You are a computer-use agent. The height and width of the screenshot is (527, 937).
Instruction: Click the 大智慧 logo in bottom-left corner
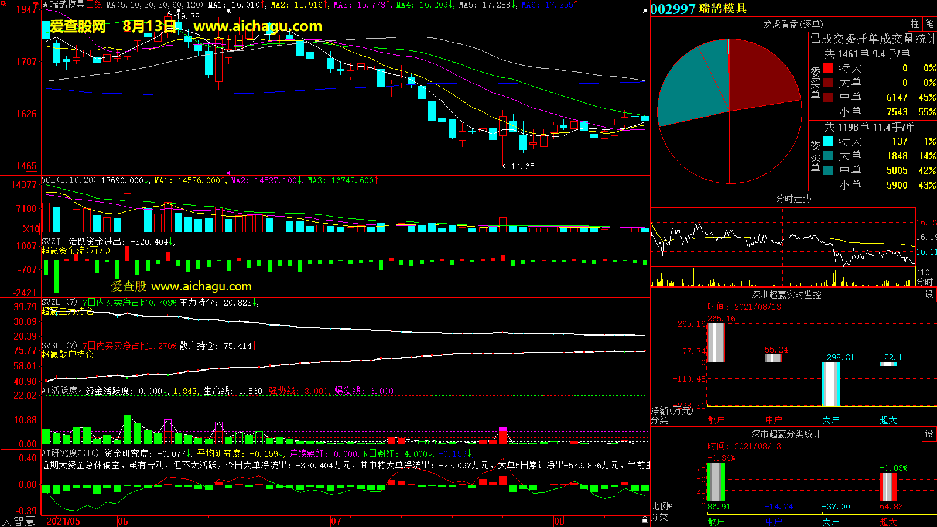[x=18, y=521]
